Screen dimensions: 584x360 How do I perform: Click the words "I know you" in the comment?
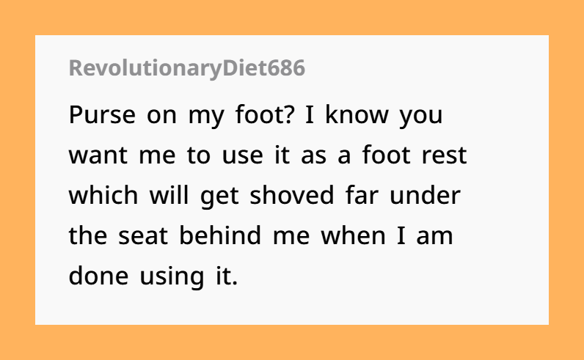[x=374, y=115]
